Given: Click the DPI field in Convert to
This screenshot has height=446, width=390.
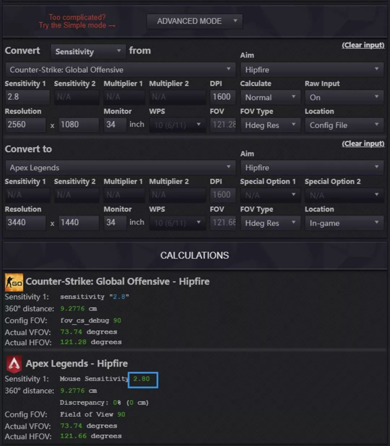Looking at the screenshot, I should (223, 195).
